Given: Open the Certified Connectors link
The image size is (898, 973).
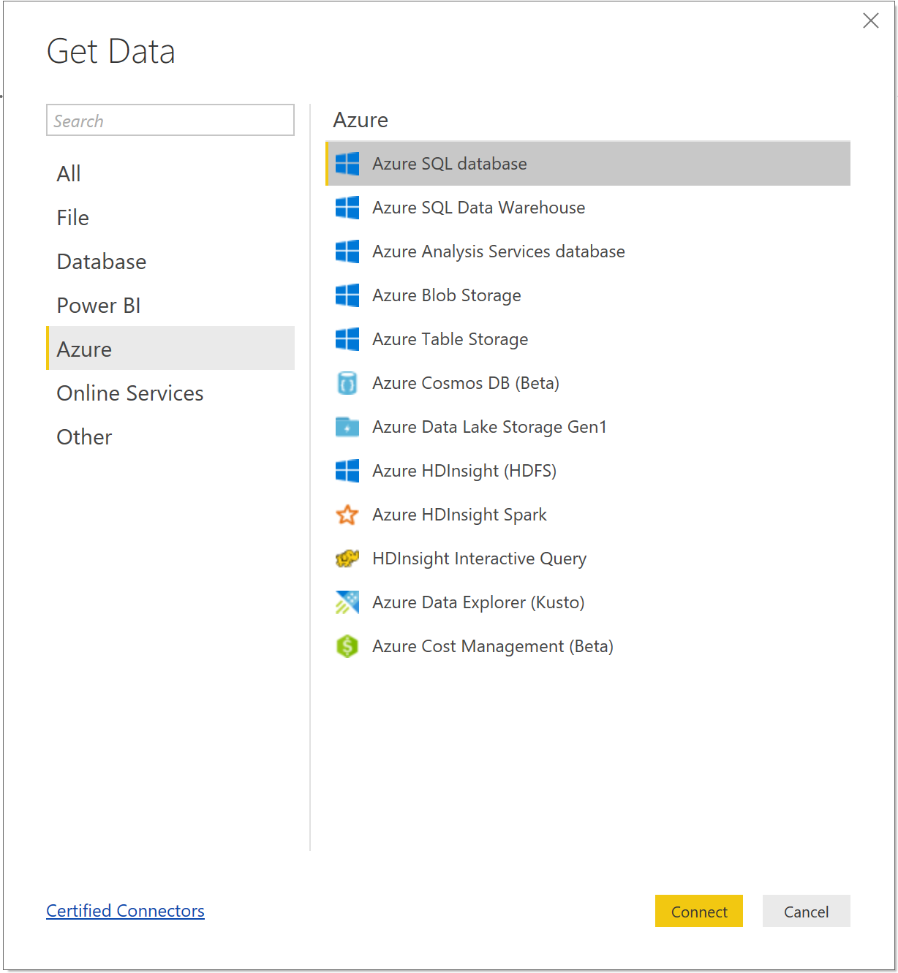Looking at the screenshot, I should coord(125,911).
